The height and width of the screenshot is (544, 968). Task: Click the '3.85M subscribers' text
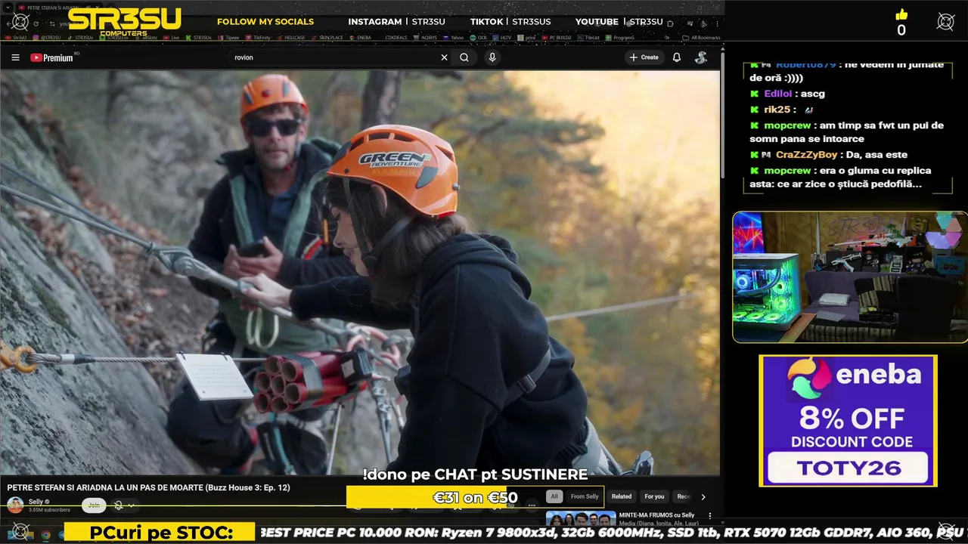[49, 510]
